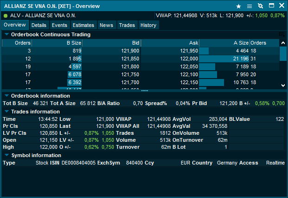Screen dimensions: 288x198
Task: Switch to the Details tab
Action: (39, 25)
